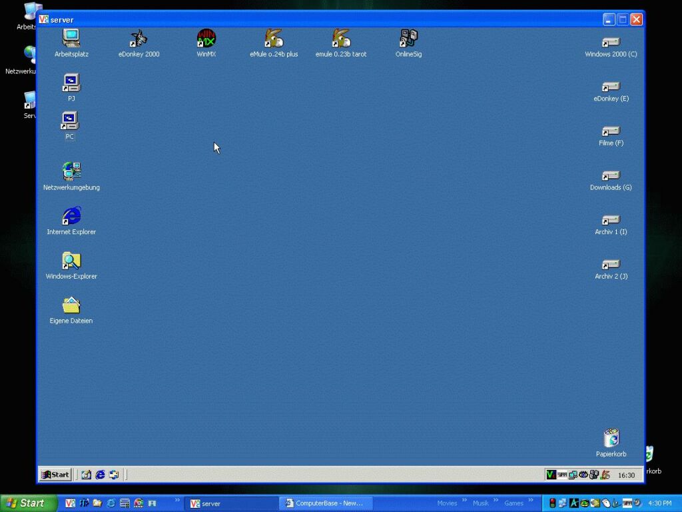The width and height of the screenshot is (682, 512).
Task: Open the Archiv 1 (I) drive shortcut
Action: pyautogui.click(x=611, y=225)
